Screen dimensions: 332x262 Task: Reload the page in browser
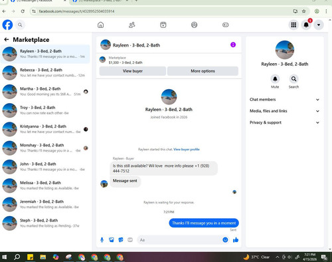(23, 11)
